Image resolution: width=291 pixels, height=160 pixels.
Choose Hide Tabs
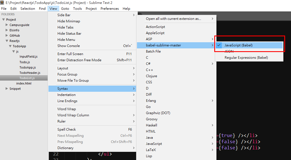[92, 27]
